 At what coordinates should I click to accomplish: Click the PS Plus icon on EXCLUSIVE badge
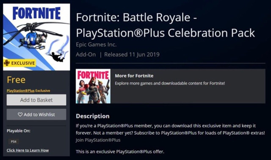pos(7,63)
